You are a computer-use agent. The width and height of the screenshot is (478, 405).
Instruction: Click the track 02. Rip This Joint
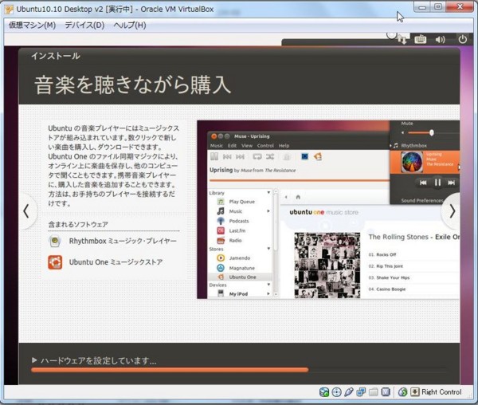pos(386,266)
